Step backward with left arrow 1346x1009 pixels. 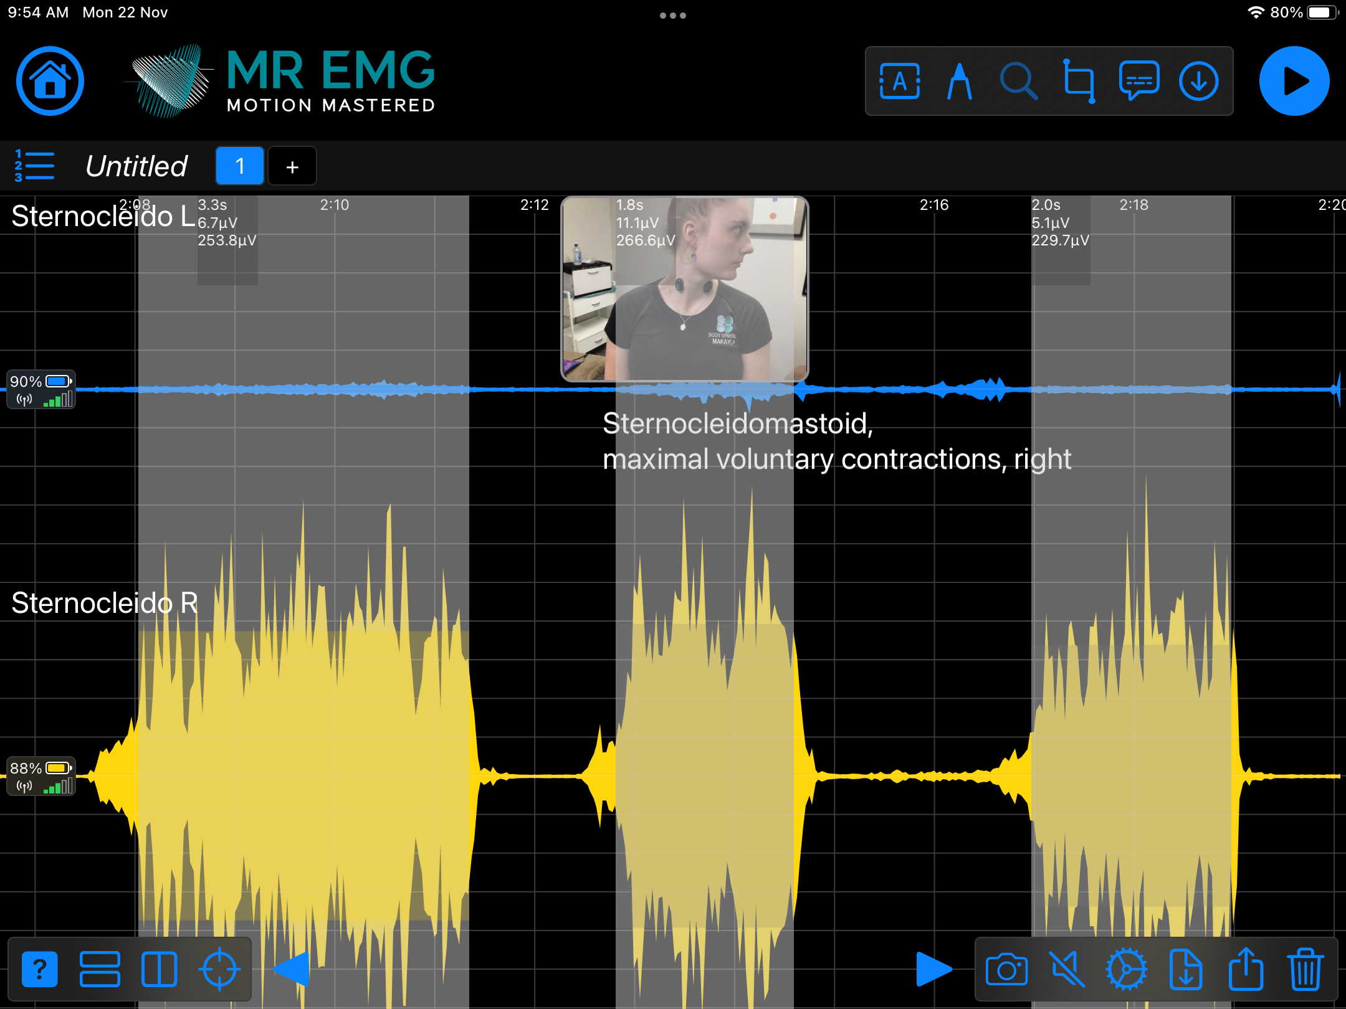[292, 969]
